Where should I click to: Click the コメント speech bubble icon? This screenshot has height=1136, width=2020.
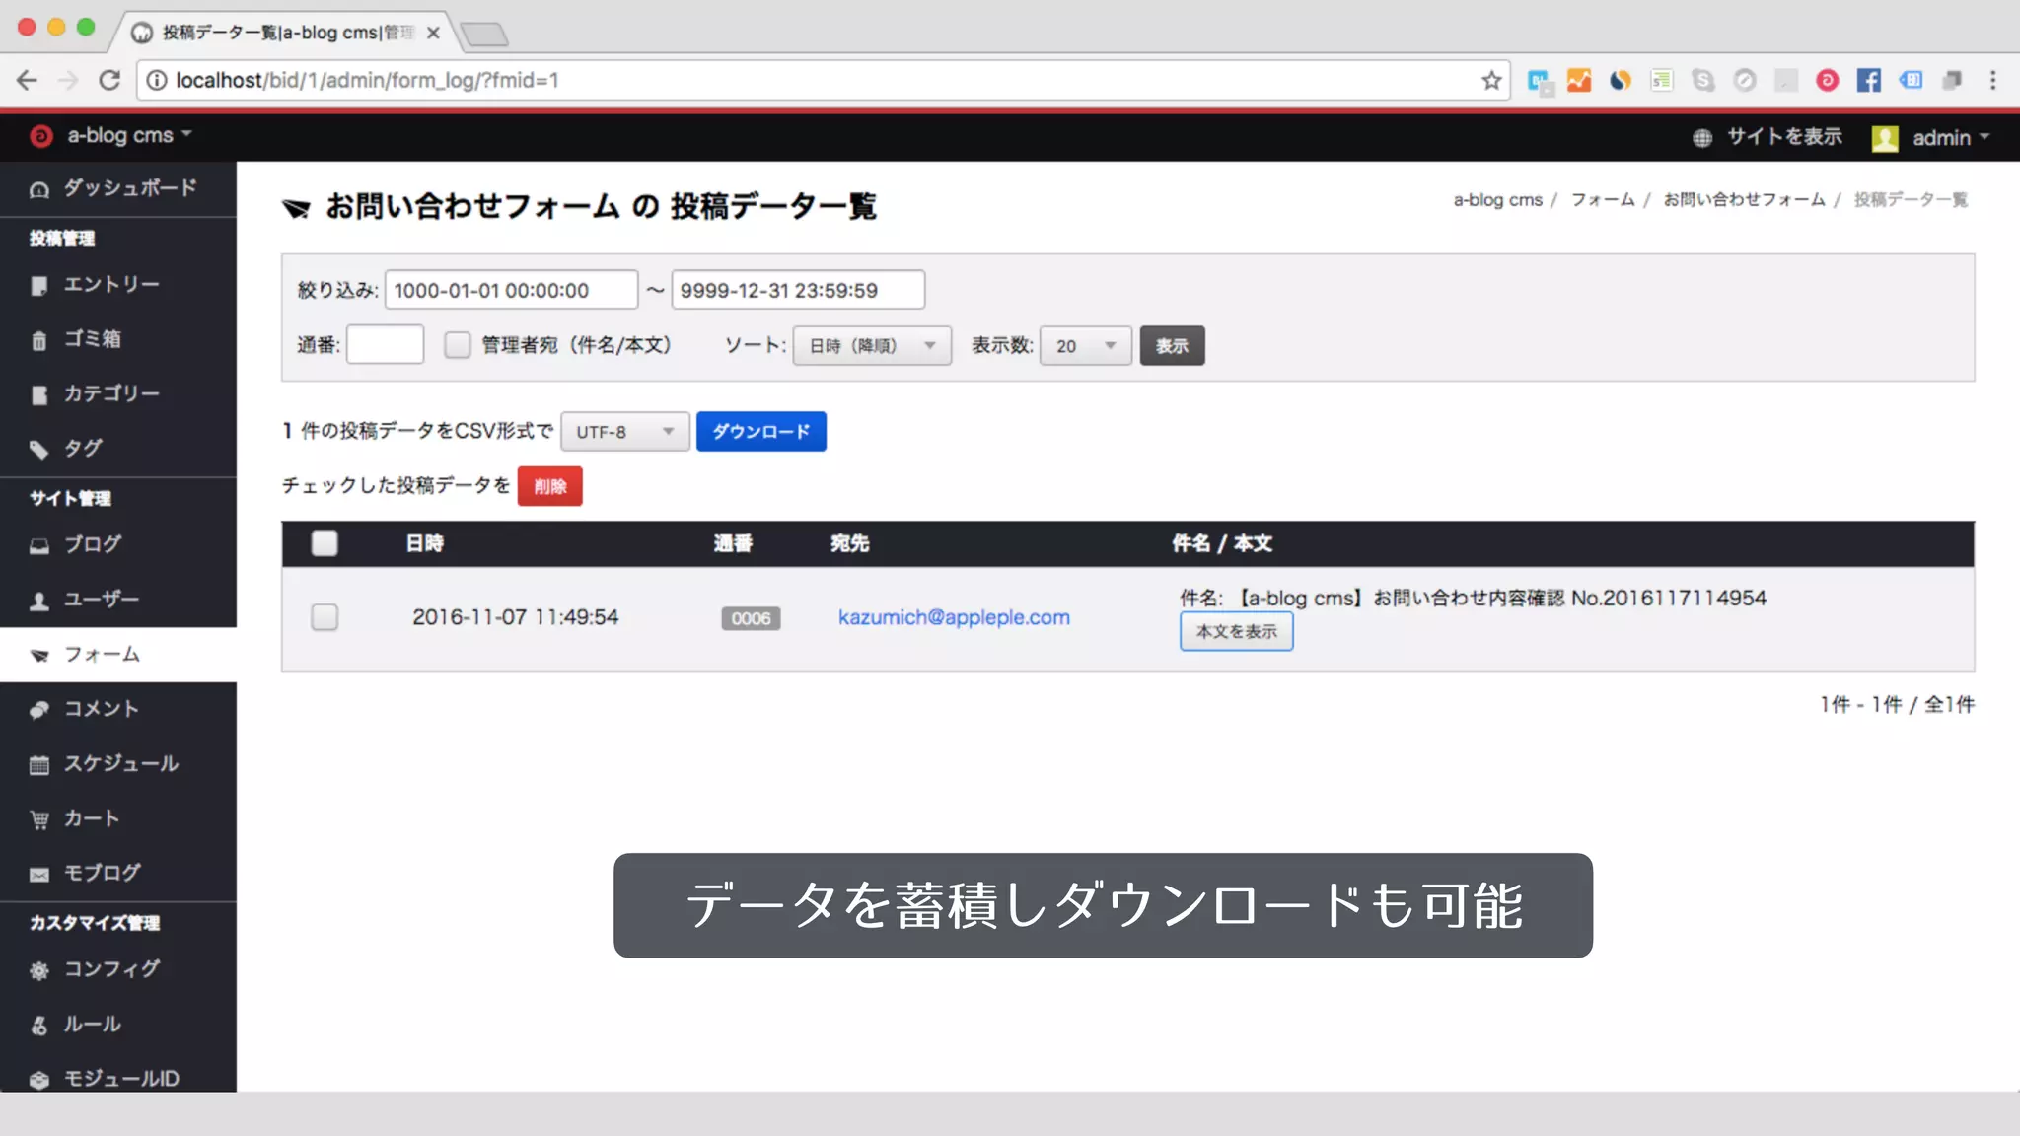point(39,710)
